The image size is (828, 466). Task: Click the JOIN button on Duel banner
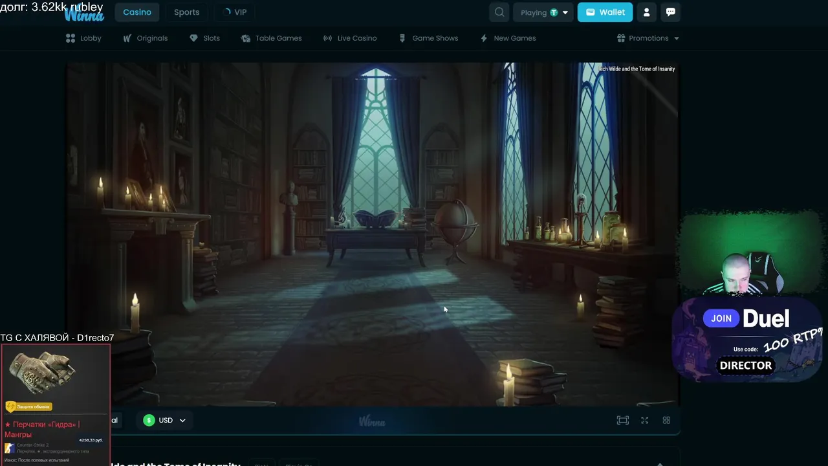[721, 318]
